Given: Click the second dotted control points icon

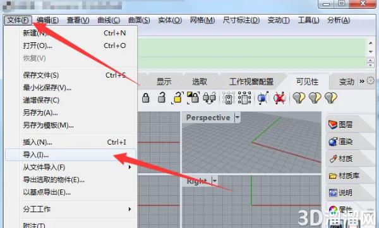Looking at the screenshot, I should coord(244,98).
